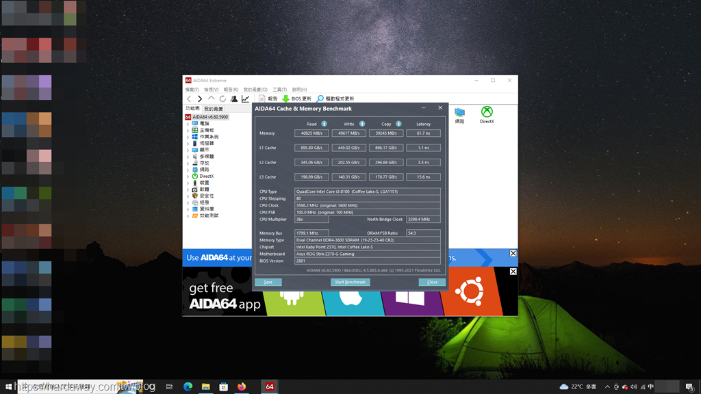Open the 報告(R) menu

[x=231, y=90]
